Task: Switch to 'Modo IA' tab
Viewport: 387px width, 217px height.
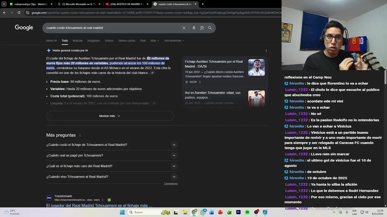Action: pos(51,41)
